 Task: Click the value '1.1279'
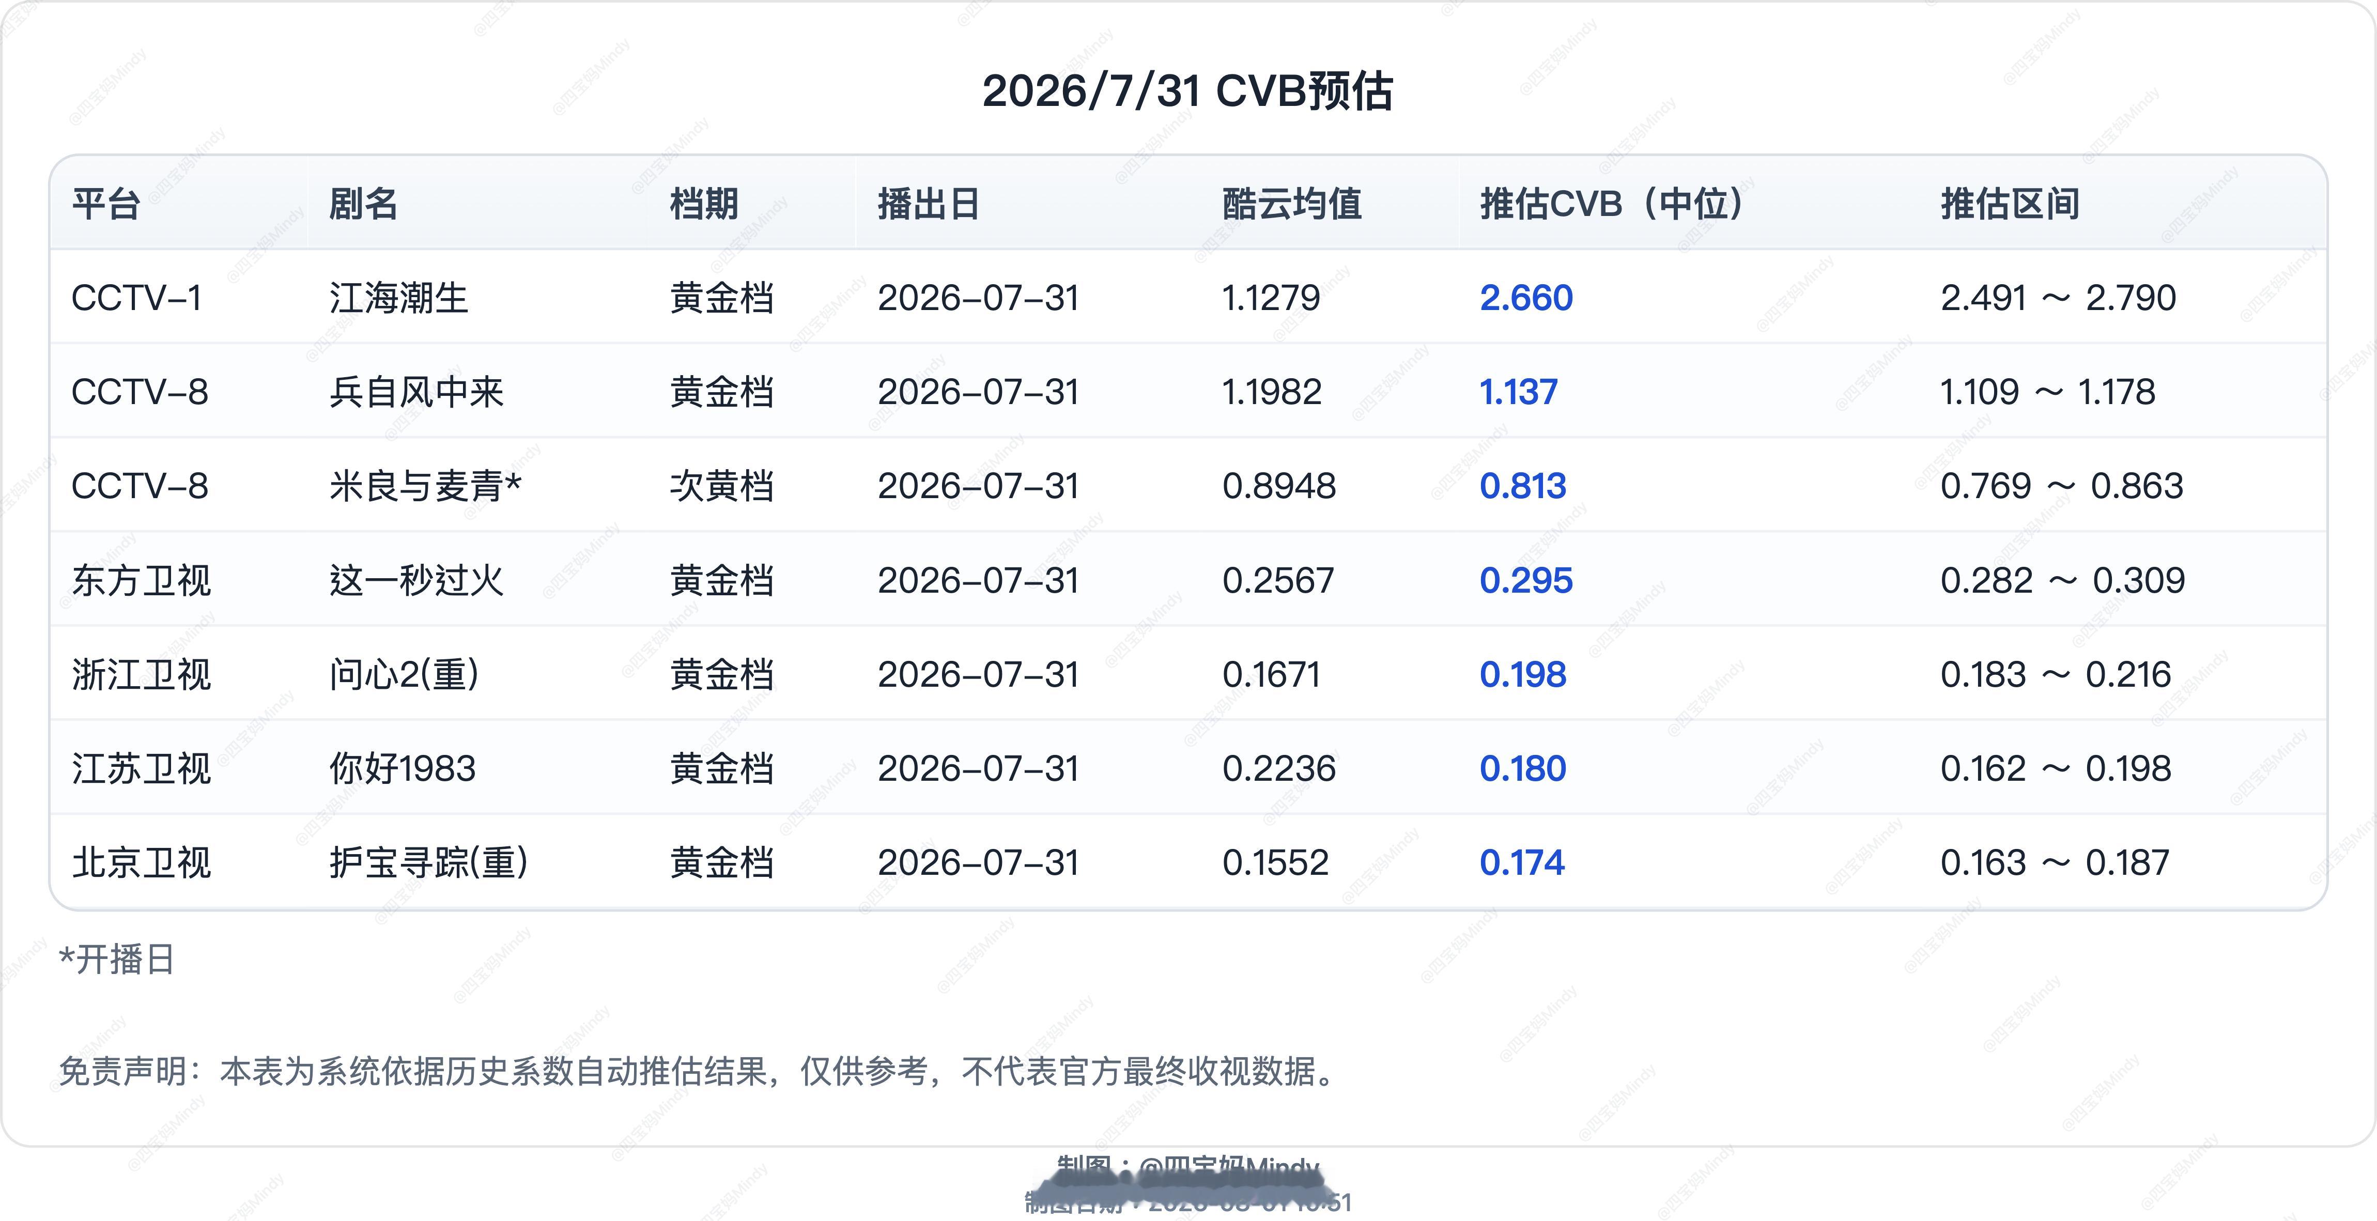pyautogui.click(x=1271, y=298)
